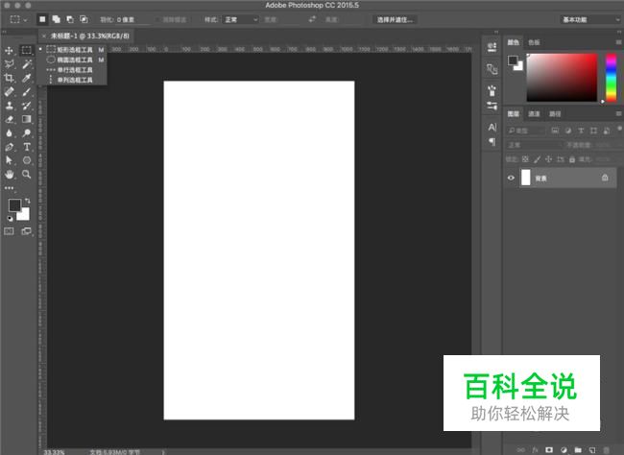Select the Horizontal Type tool
This screenshot has width=624, height=455.
point(27,147)
